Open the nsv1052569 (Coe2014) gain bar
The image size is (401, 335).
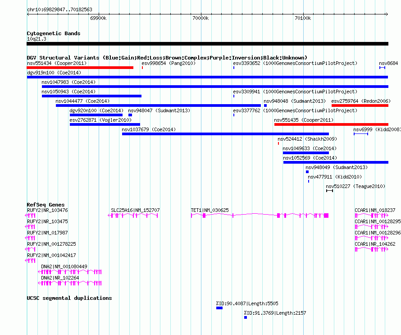coord(336,162)
